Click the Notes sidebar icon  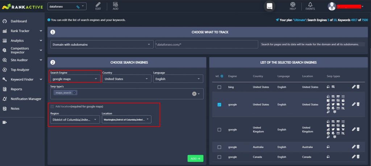(x=4, y=109)
